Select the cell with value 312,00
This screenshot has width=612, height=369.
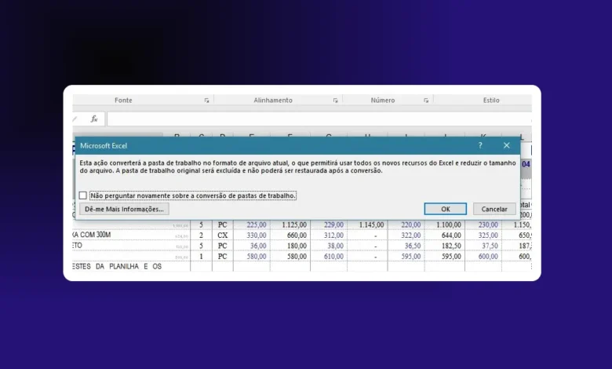click(329, 235)
